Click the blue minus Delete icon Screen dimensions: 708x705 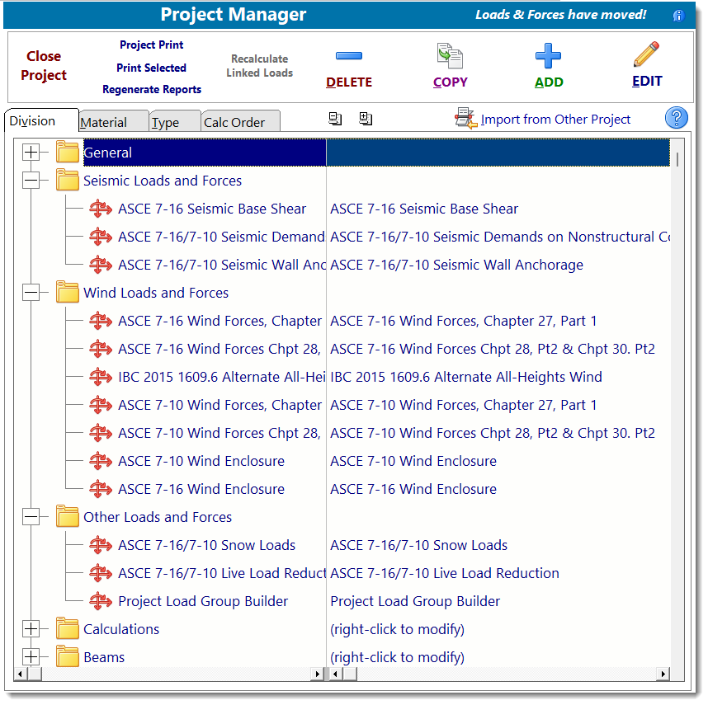[349, 56]
